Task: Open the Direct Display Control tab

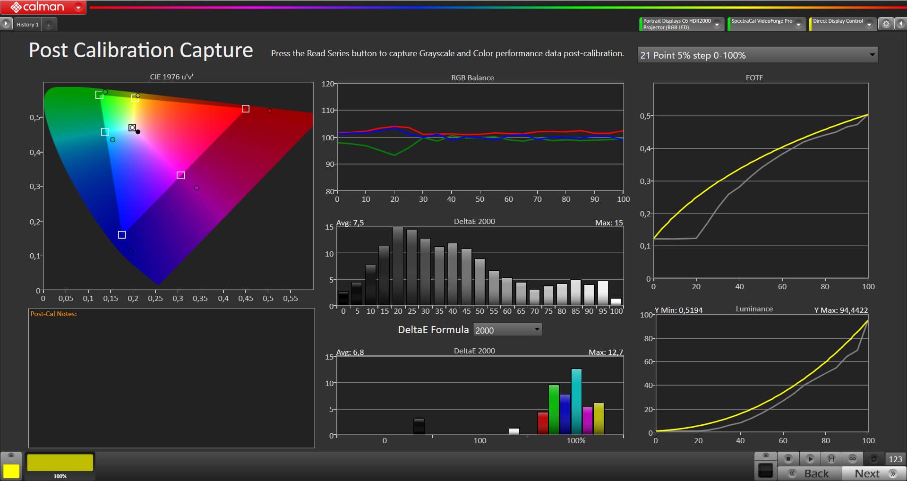Action: point(838,24)
